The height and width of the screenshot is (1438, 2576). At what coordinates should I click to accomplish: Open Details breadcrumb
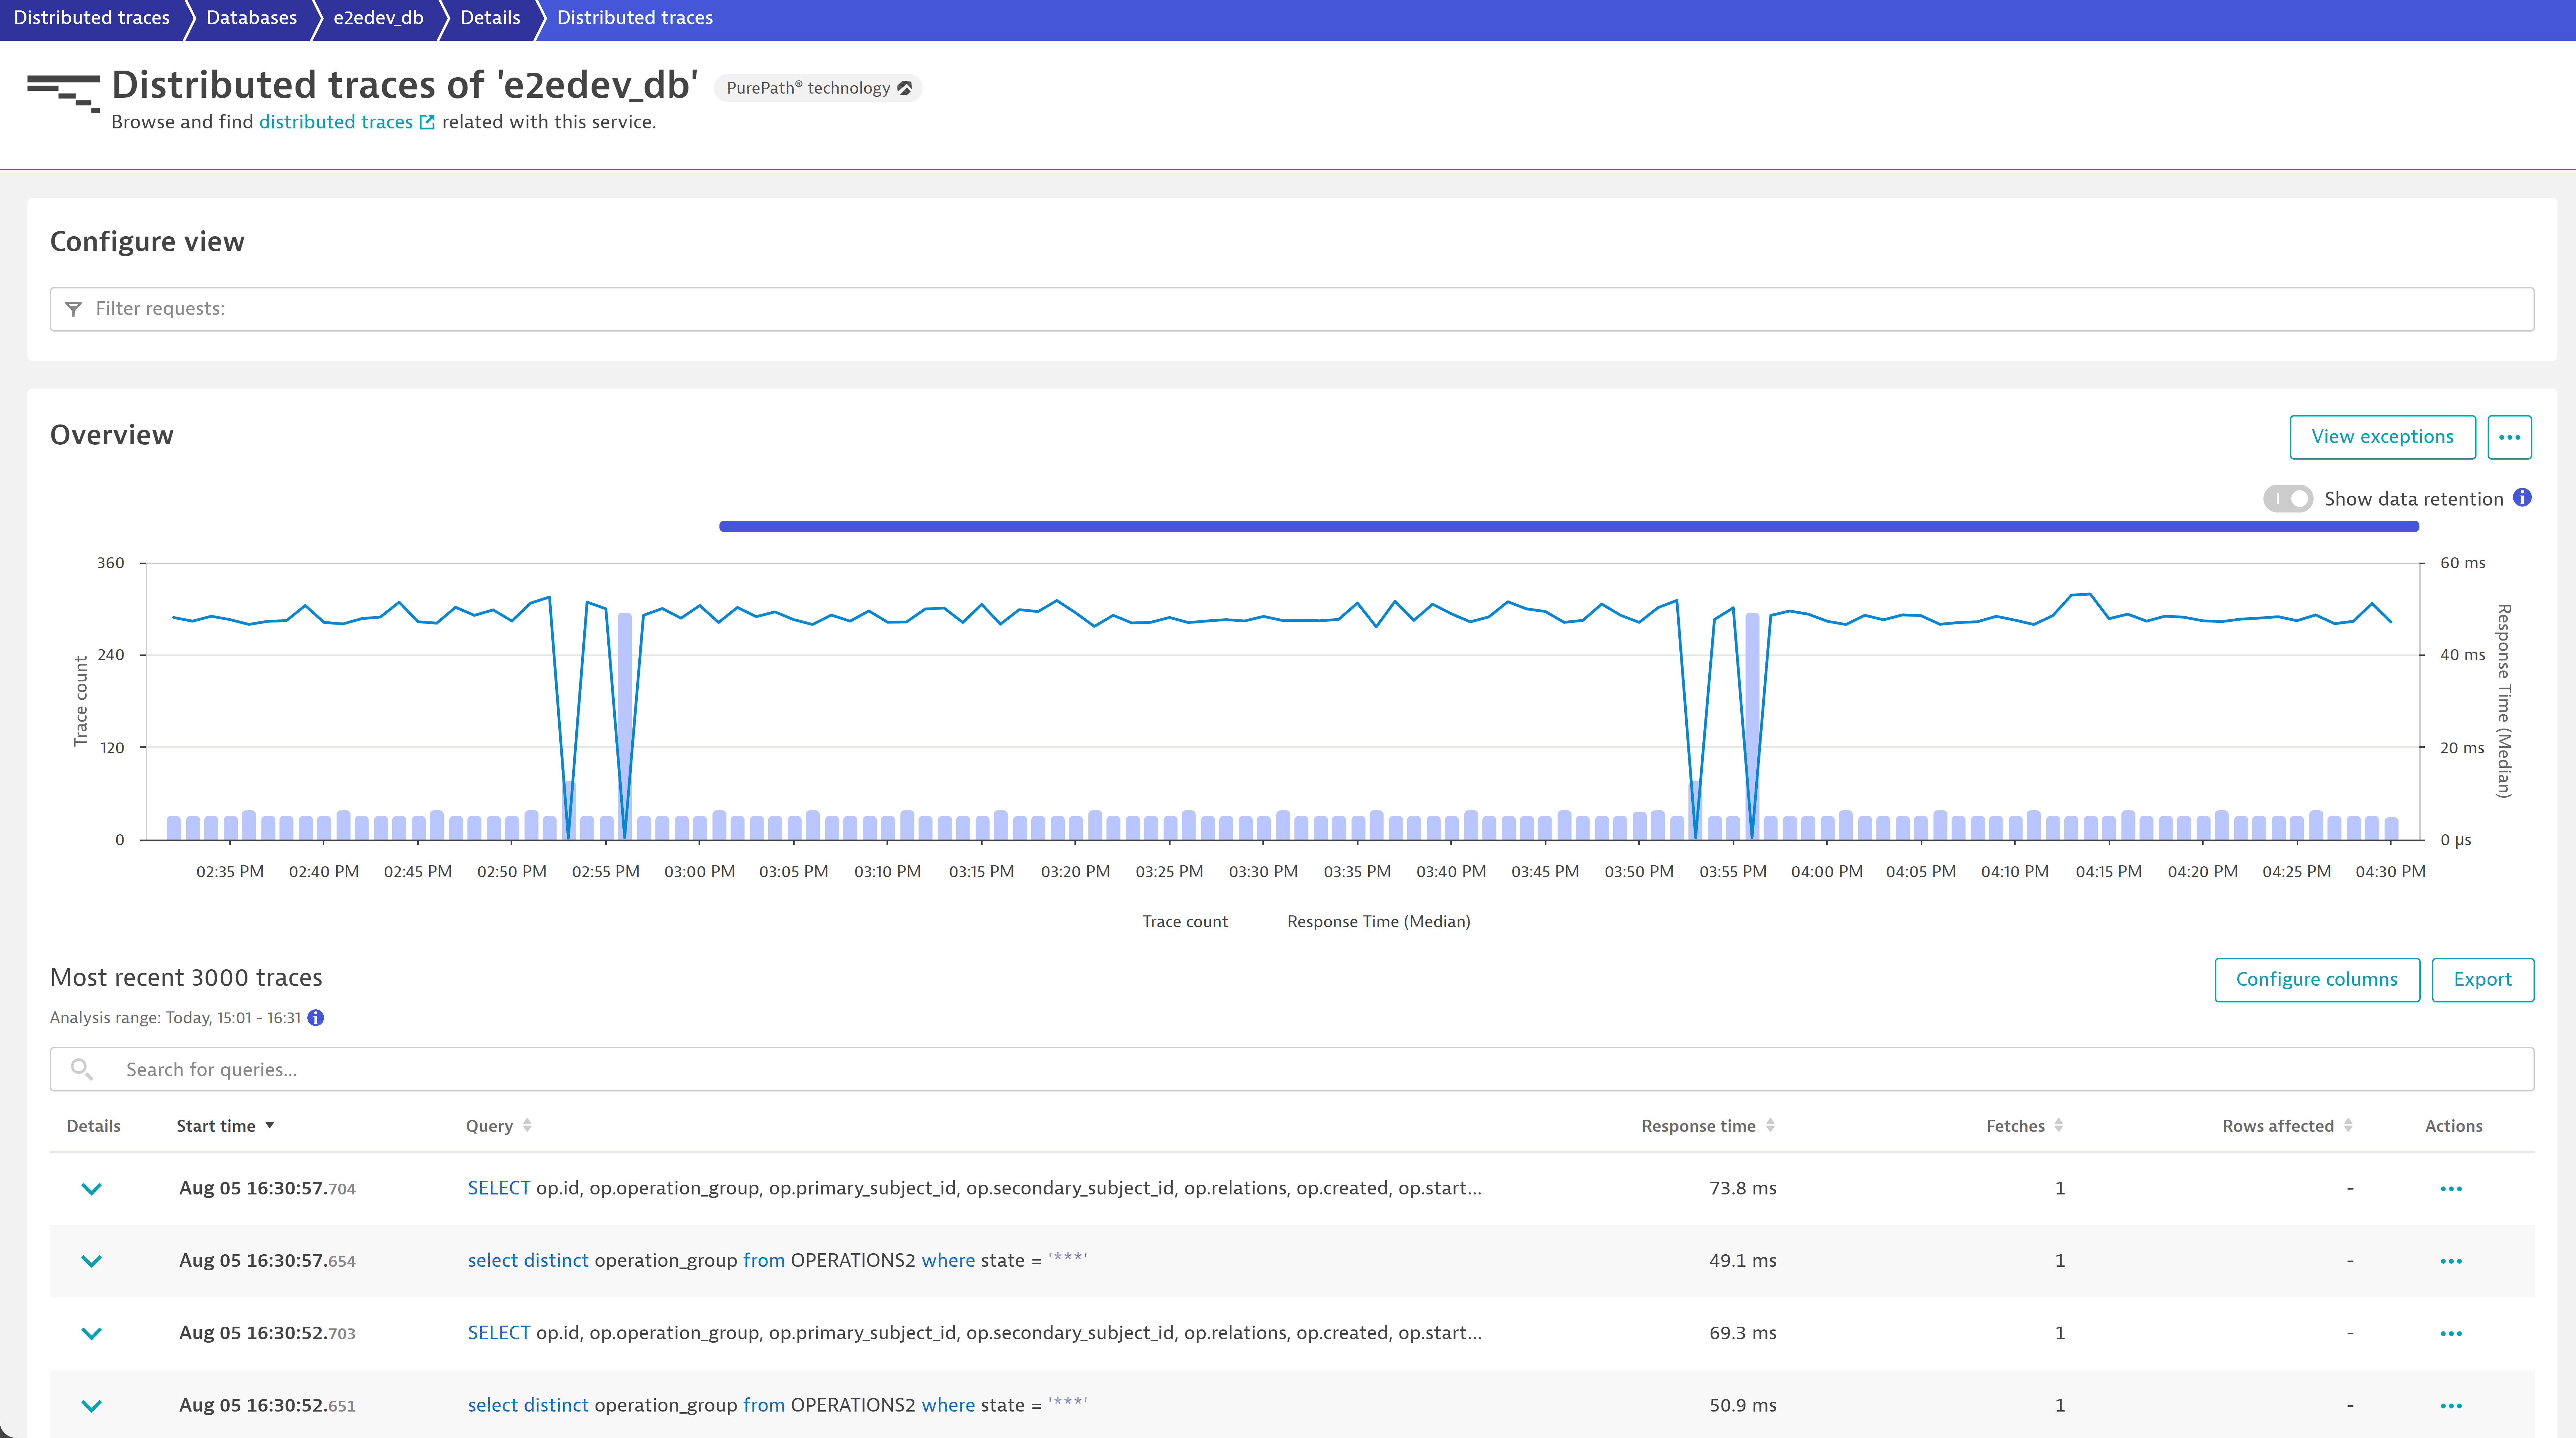coord(490,18)
